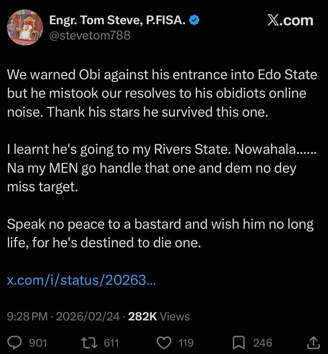Screen dimensions: 328x354
Task: Like the post with the heart icon
Action: pyautogui.click(x=164, y=343)
